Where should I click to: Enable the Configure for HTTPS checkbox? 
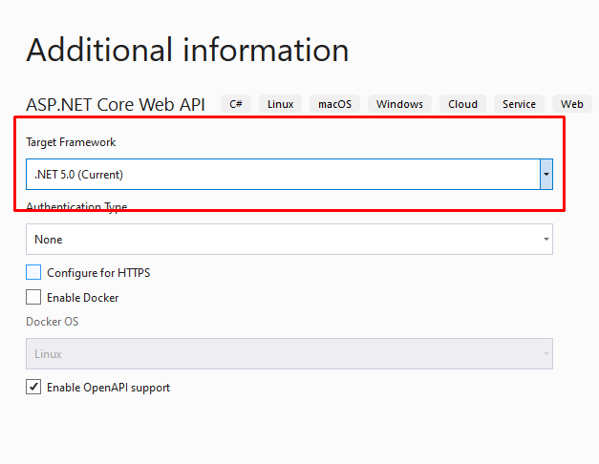(x=33, y=272)
